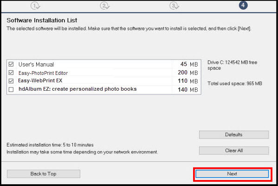Click Drive C free space text
278x186 pixels.
[x=232, y=65]
